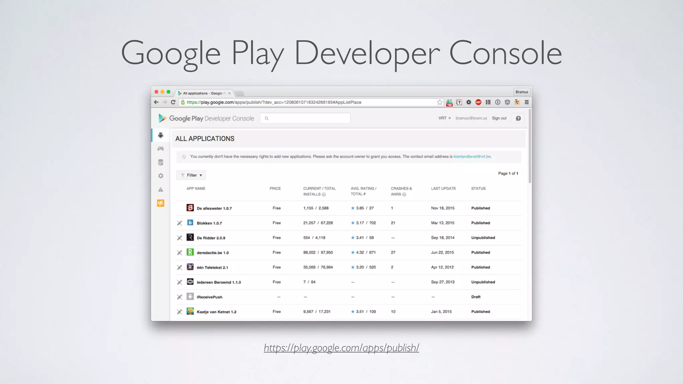Screen dimensions: 683x384
Task: Toggle the pin icon for De Ridder
Action: pyautogui.click(x=179, y=238)
